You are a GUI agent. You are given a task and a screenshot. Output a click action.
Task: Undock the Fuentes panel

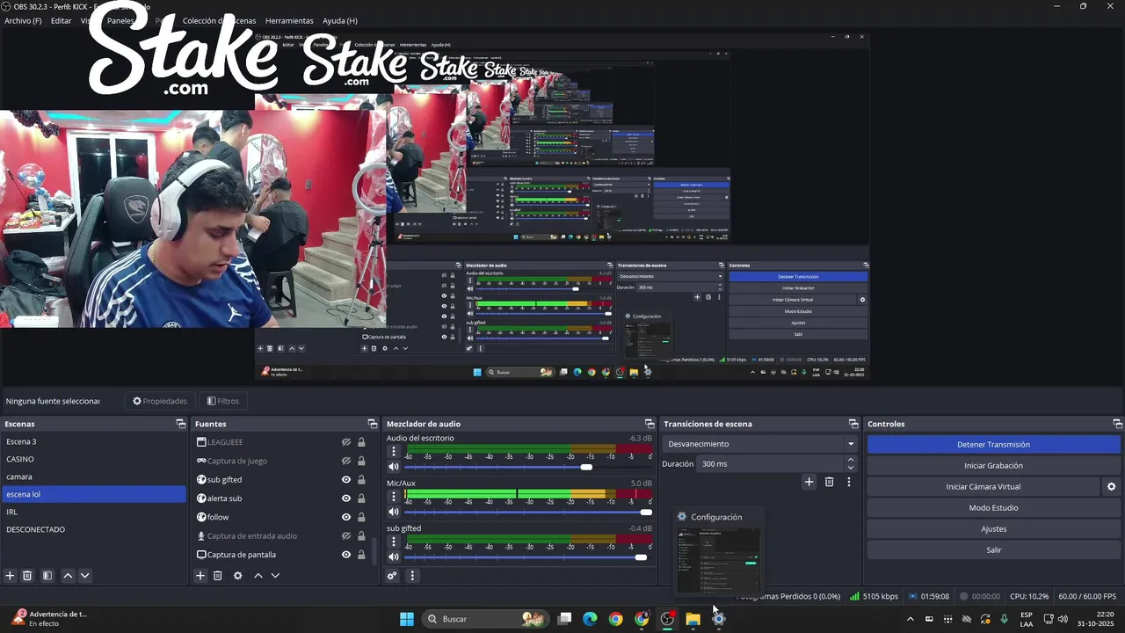[373, 424]
